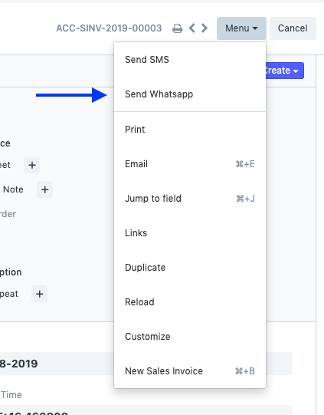Open the blue Create dropdown
This screenshot has width=324, height=415.
[285, 71]
